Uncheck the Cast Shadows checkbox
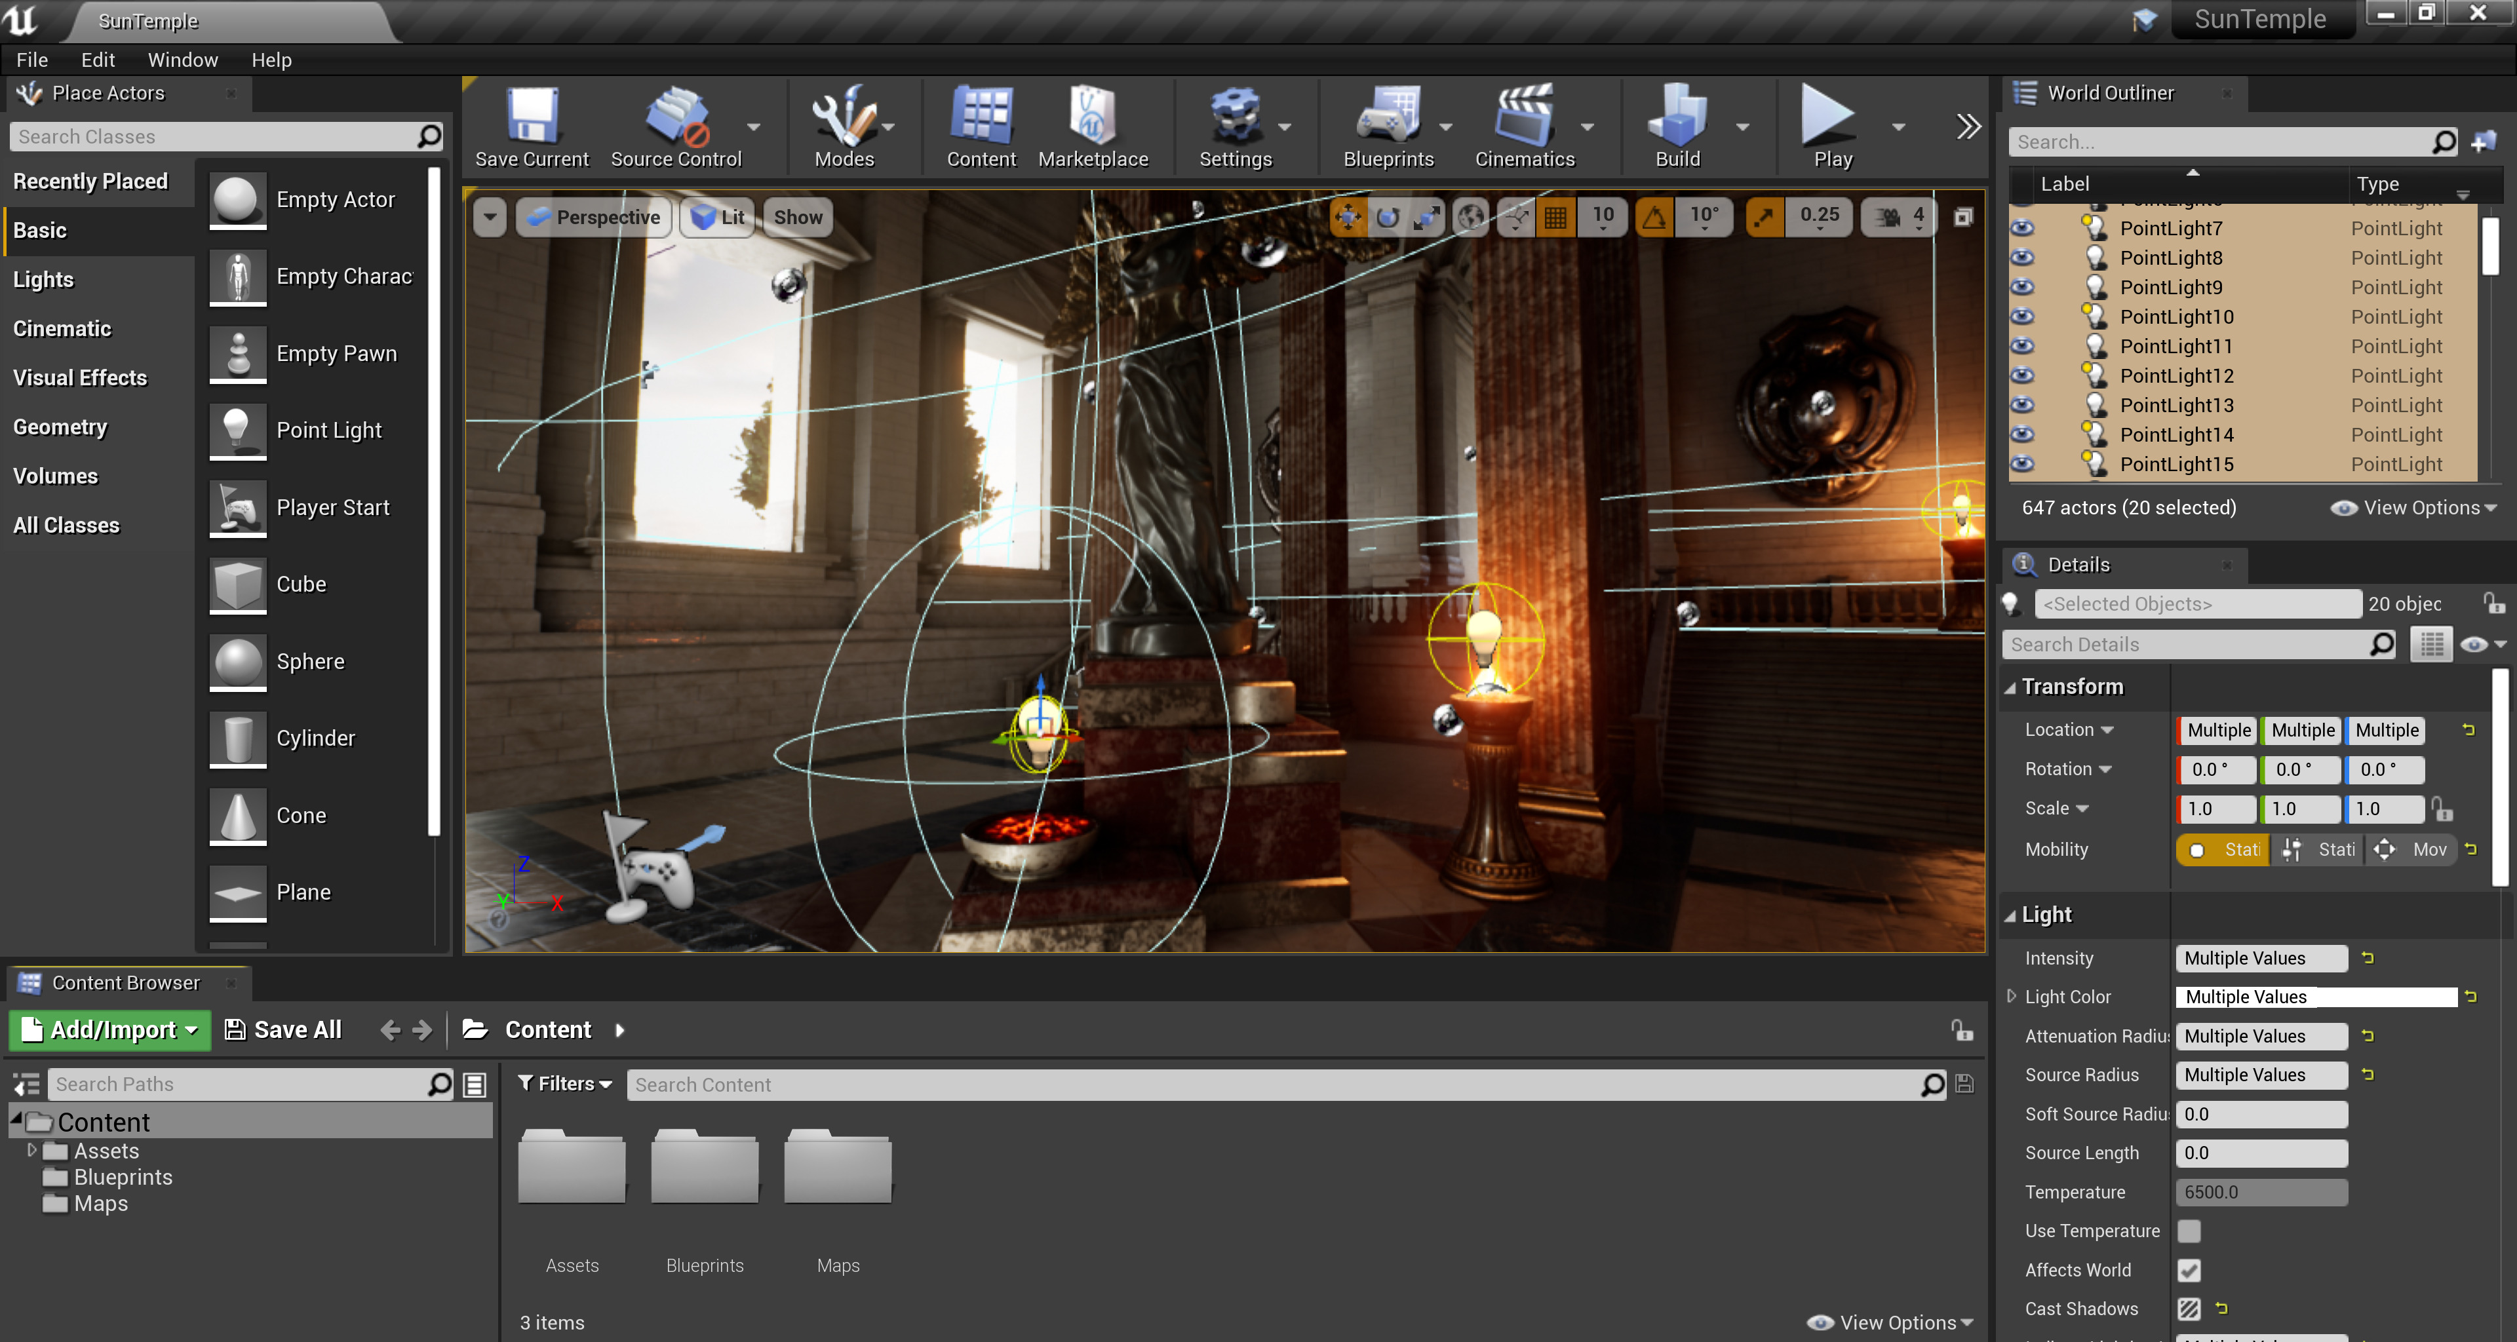The height and width of the screenshot is (1342, 2517). (2189, 1310)
